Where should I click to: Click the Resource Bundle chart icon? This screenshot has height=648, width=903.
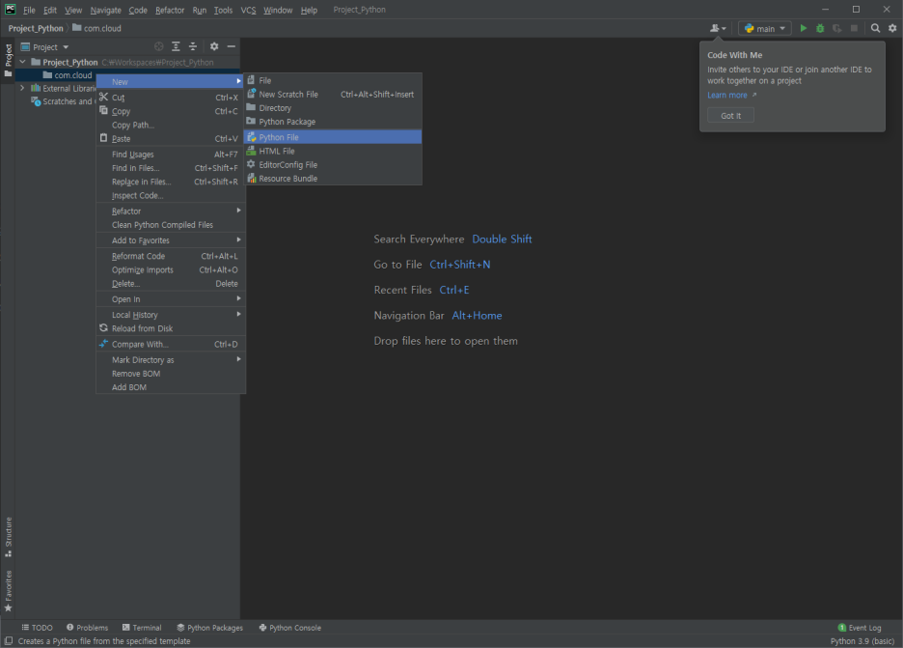251,178
